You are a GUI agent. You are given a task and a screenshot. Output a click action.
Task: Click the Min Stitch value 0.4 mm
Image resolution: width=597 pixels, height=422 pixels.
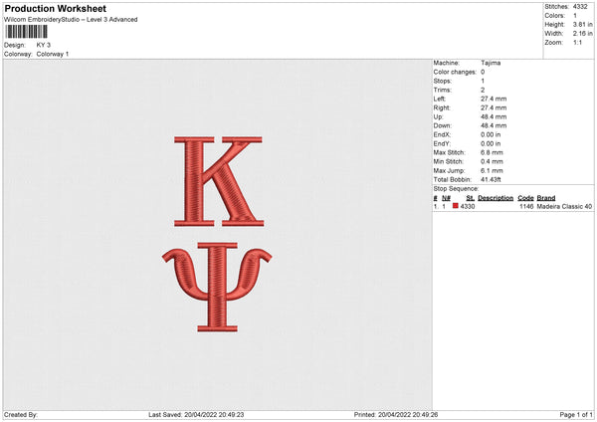click(492, 161)
